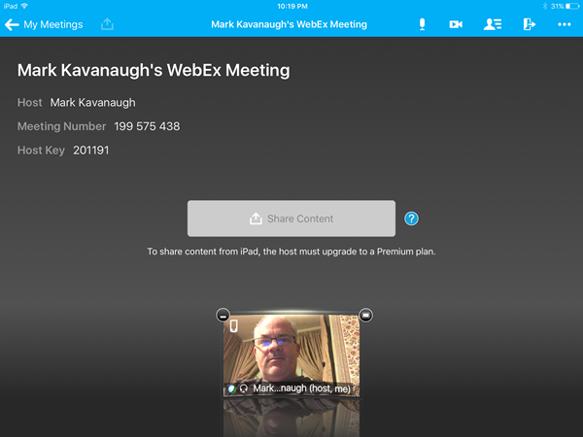Image resolution: width=583 pixels, height=437 pixels.
Task: Tap the 10:19 PM clock
Action: (292, 7)
